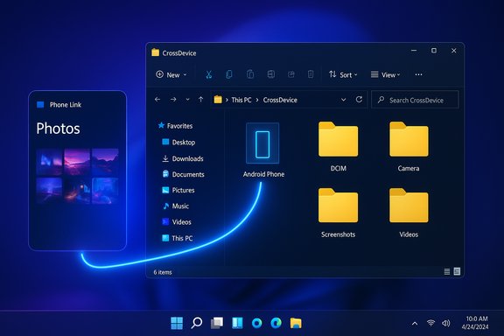504x336 pixels.
Task: Go forward with the right arrow
Action: [x=173, y=100]
